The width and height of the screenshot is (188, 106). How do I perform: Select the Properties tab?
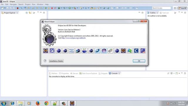pos(64,73)
